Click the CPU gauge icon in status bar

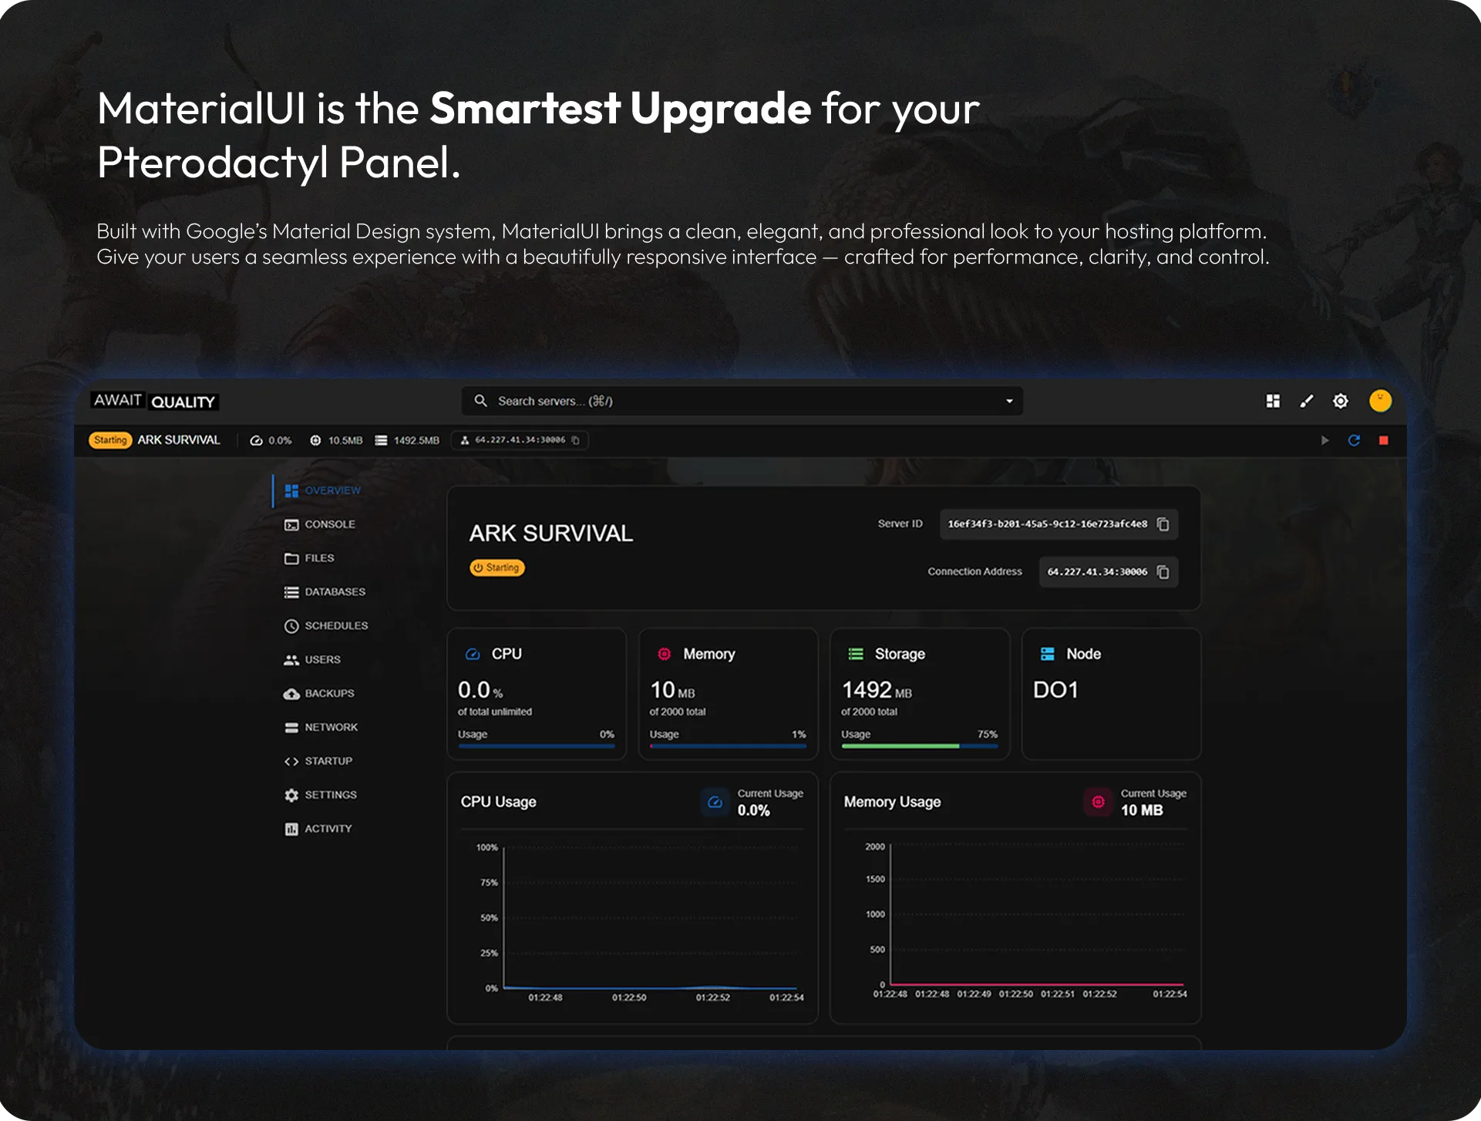point(256,440)
